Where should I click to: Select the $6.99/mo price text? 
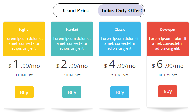click(168, 65)
